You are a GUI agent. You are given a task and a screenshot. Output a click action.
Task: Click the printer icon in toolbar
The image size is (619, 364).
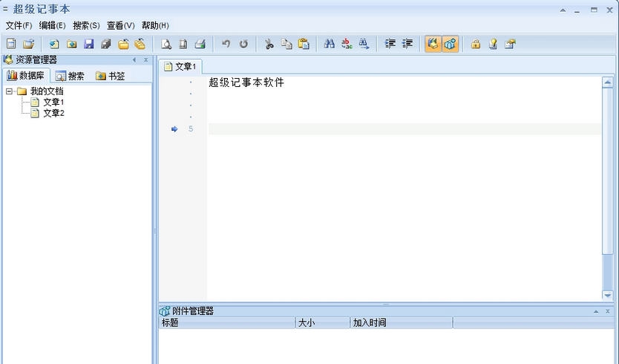point(200,44)
